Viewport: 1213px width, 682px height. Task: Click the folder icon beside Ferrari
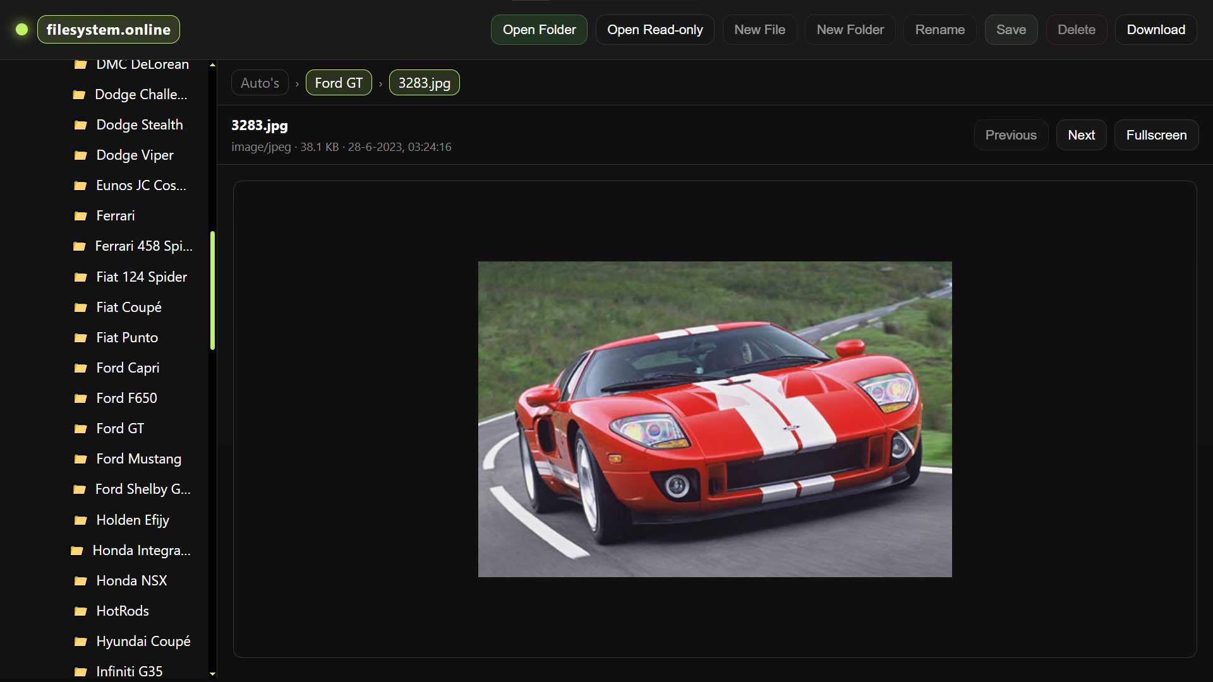tap(80, 216)
